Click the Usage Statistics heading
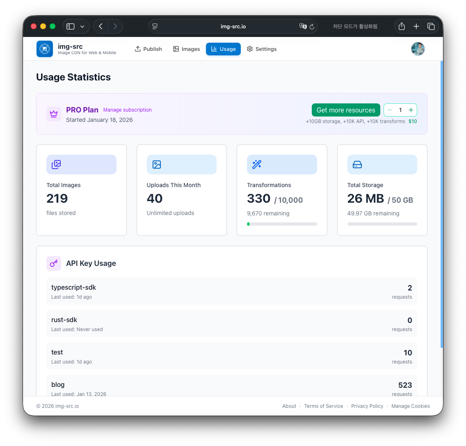Viewport: 466px width, 446px height. pyautogui.click(x=73, y=77)
